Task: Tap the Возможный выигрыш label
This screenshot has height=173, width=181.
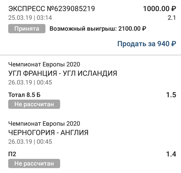Action: coord(83,28)
